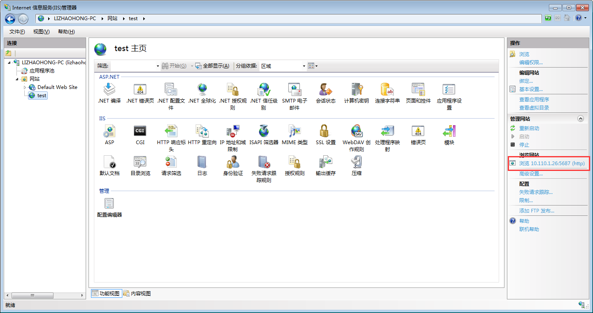Open the 文件(F) menu
Viewport: 593px width, 313px height.
coord(17,32)
